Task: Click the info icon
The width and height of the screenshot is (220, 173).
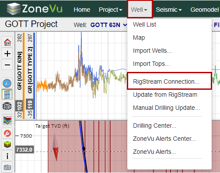Action: 7,156
